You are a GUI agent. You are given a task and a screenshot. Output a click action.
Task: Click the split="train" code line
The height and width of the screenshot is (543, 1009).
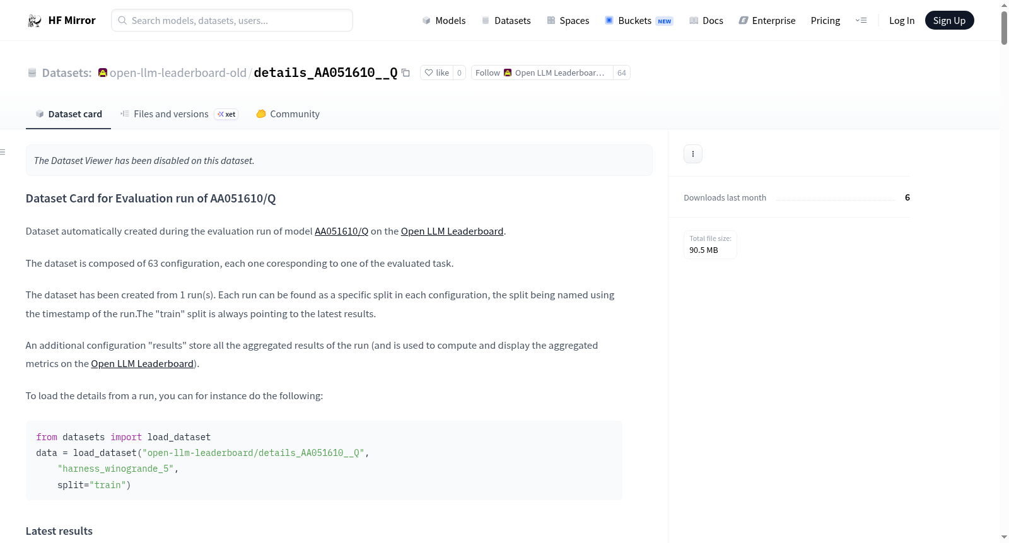[x=94, y=485]
